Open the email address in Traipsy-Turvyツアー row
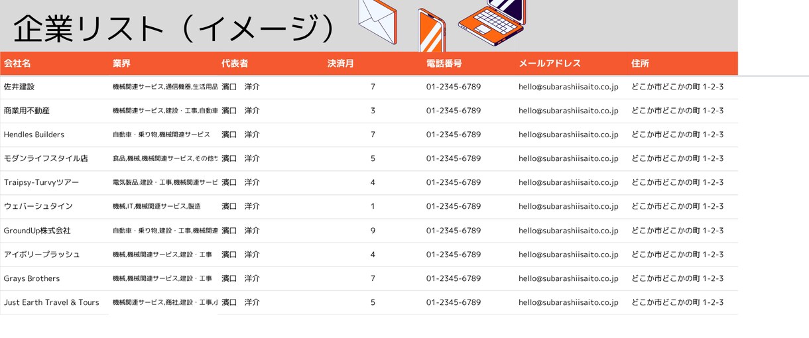The image size is (809, 338). pyautogui.click(x=568, y=182)
